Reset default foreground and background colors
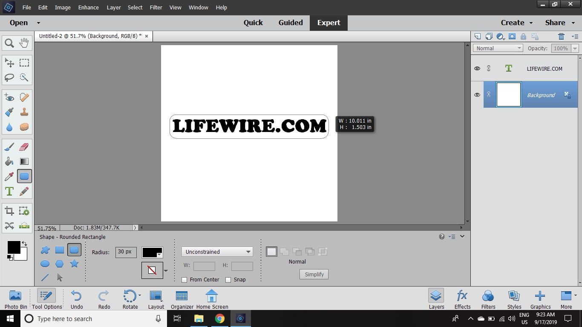 (x=10, y=257)
